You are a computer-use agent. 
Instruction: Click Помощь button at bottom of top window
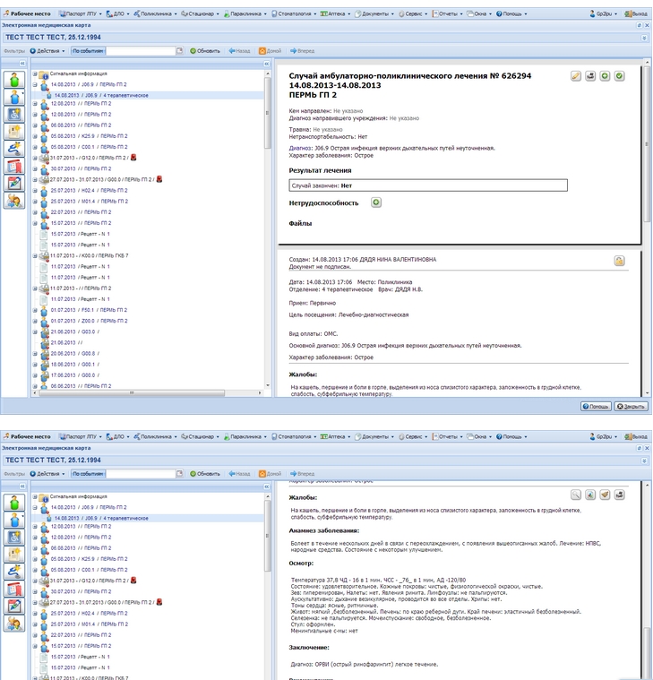[596, 407]
